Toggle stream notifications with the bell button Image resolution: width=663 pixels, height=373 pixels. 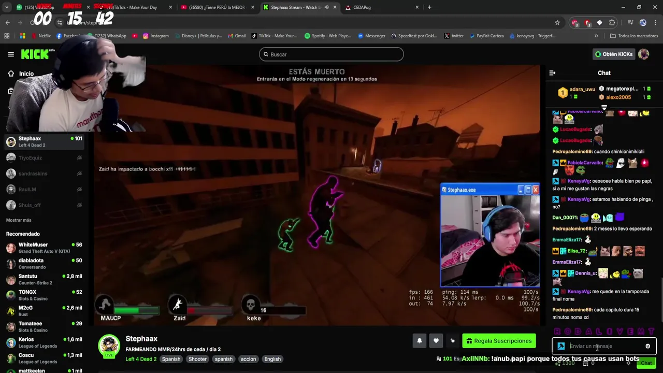tap(420, 341)
